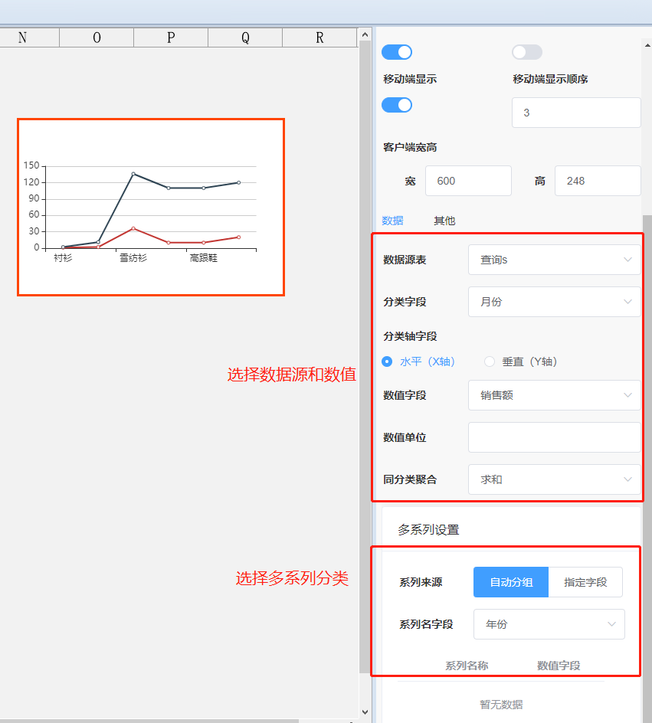Click the 数值单位 input field
This screenshot has height=723, width=652.
click(x=554, y=437)
